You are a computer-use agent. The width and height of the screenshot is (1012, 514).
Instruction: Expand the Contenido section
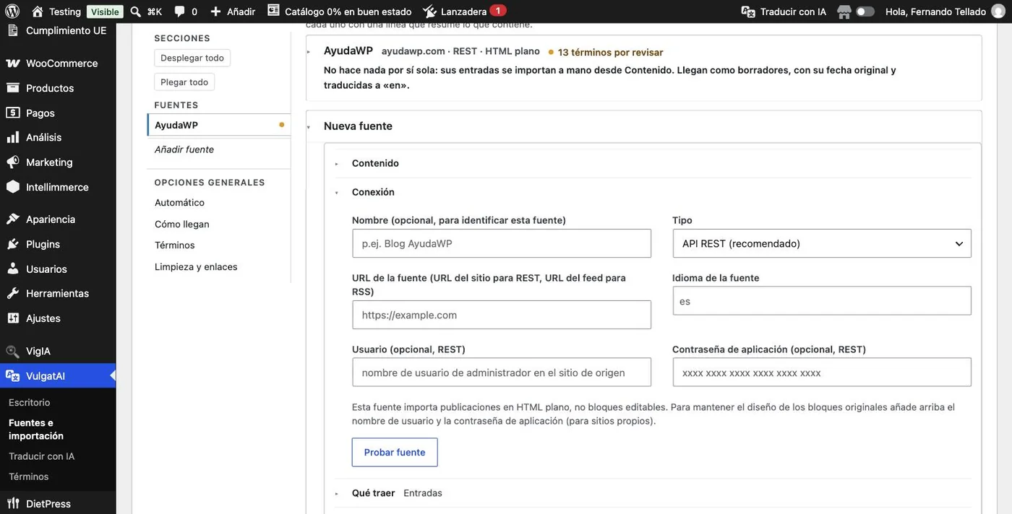tap(375, 163)
